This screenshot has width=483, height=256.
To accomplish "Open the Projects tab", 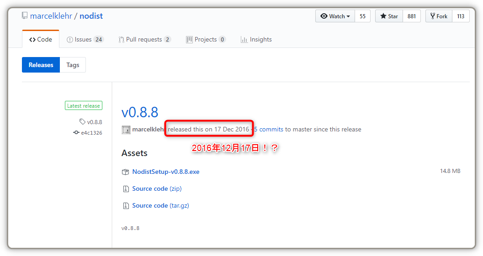I will (206, 39).
